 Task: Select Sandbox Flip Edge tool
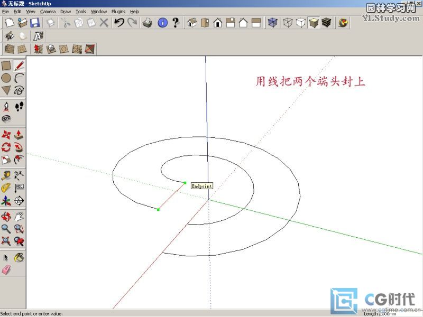90,49
